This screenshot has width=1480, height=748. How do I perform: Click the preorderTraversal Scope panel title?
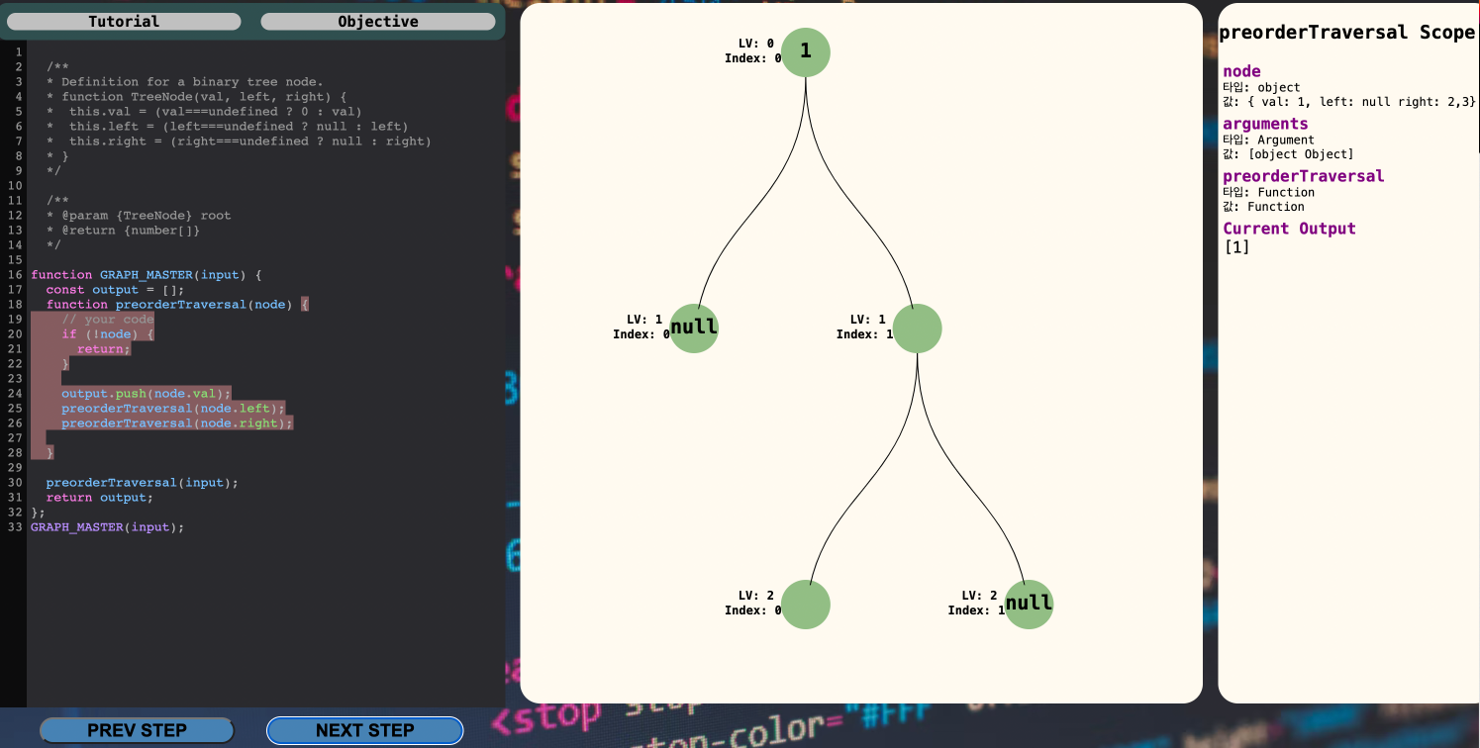pos(1347,32)
